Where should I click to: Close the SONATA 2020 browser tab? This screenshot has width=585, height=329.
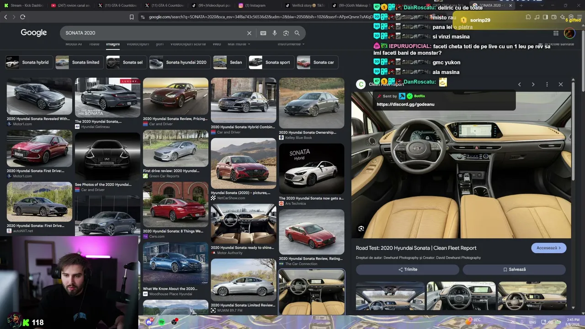point(511,5)
